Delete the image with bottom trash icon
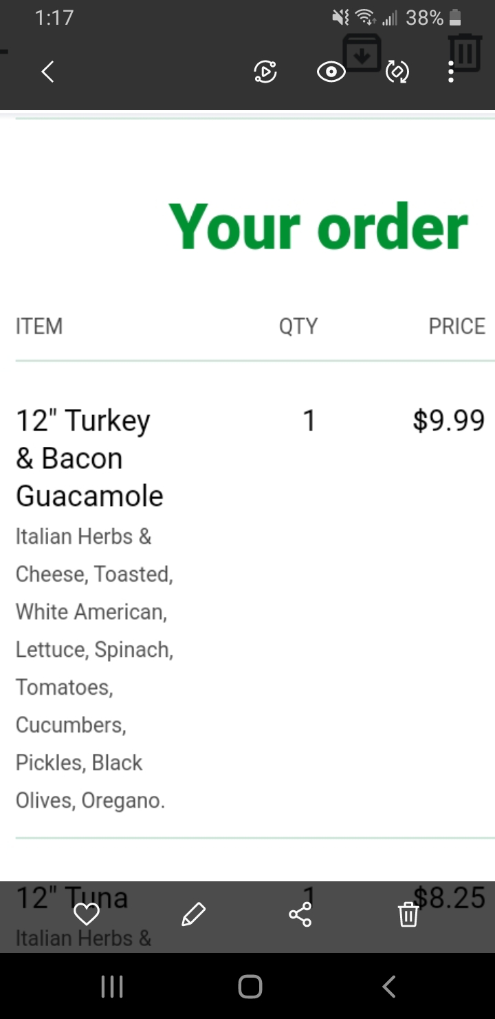 click(408, 914)
